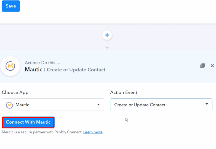Click the 'Choose App' field label

15,92
